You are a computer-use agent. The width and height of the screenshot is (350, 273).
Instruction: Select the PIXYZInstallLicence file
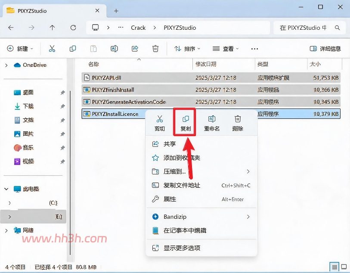point(113,114)
